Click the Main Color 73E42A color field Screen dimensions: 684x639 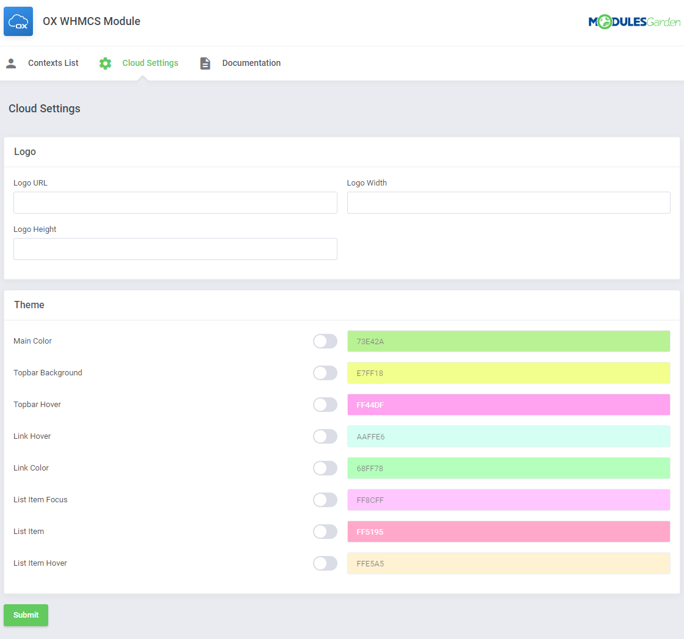[509, 341]
